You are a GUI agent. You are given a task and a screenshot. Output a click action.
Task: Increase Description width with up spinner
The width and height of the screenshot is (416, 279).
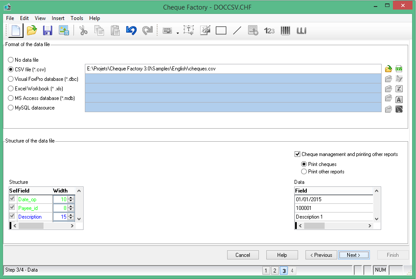[x=71, y=215]
